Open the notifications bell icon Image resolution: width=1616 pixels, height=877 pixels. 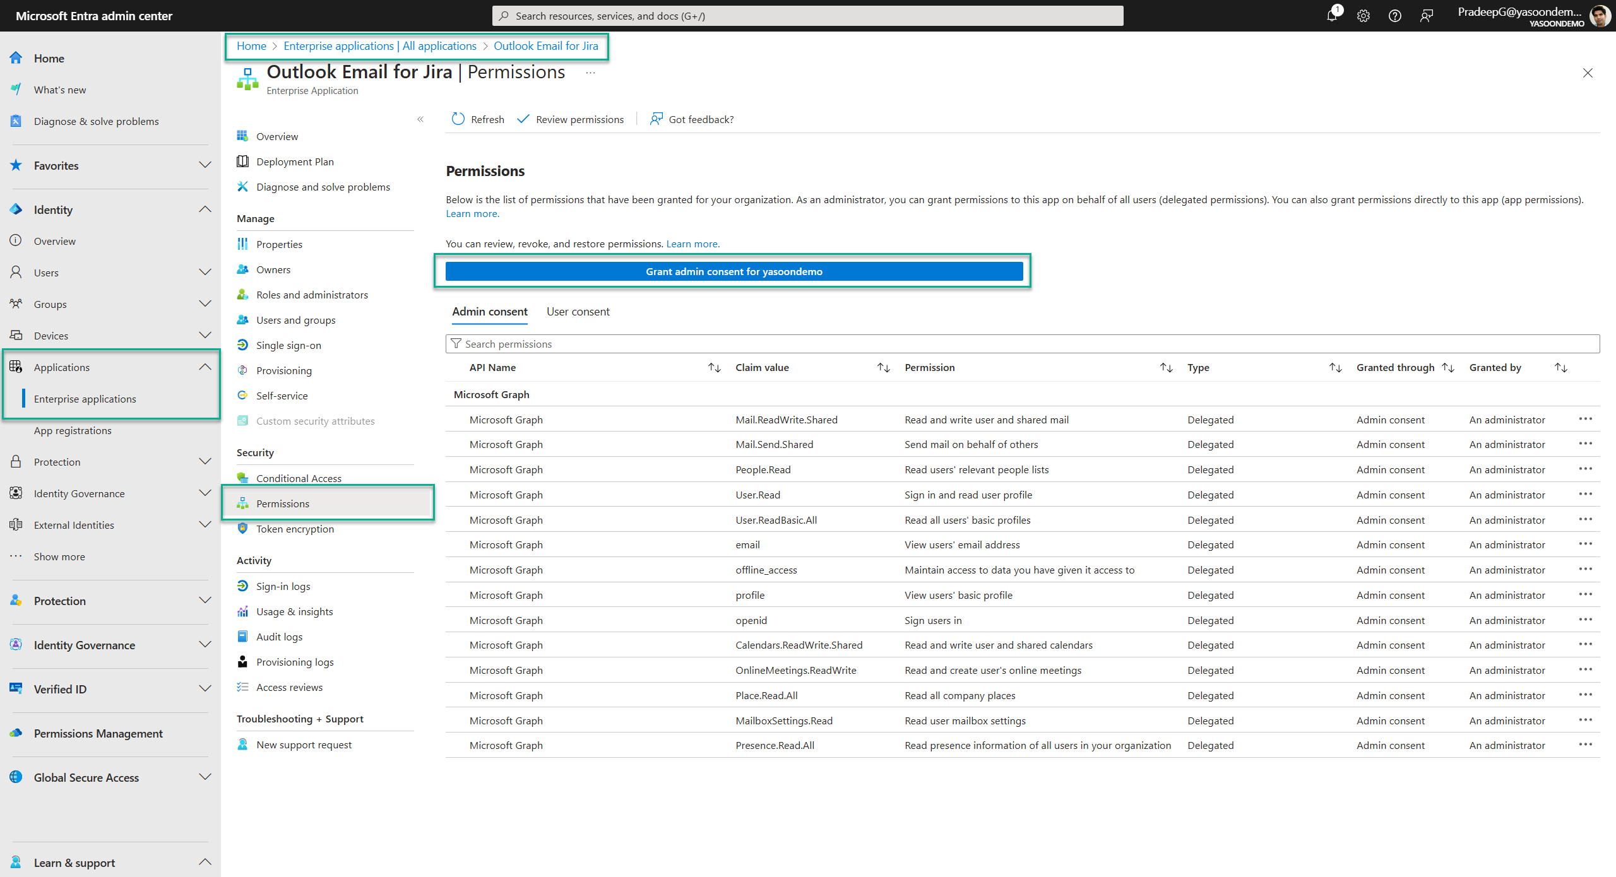click(1332, 16)
